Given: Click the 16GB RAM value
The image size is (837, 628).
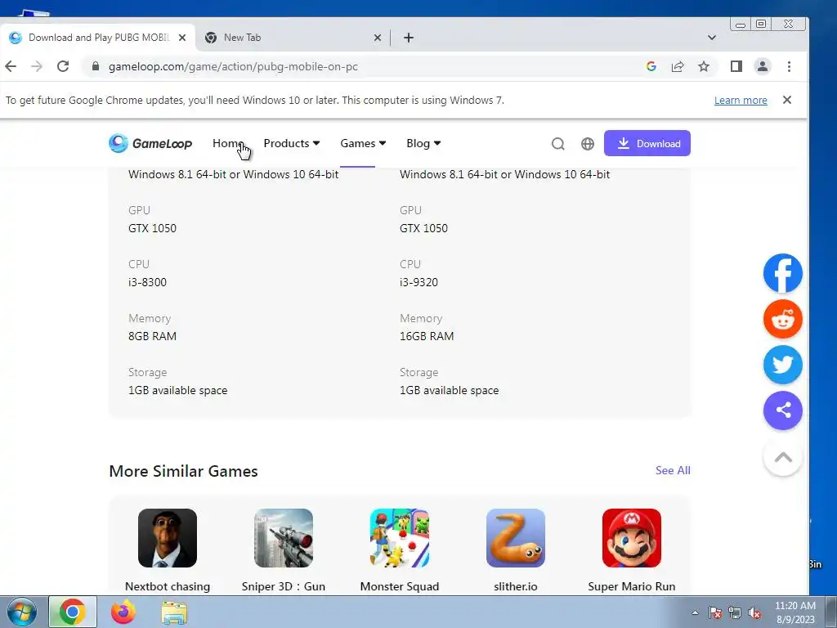Looking at the screenshot, I should pyautogui.click(x=427, y=336).
